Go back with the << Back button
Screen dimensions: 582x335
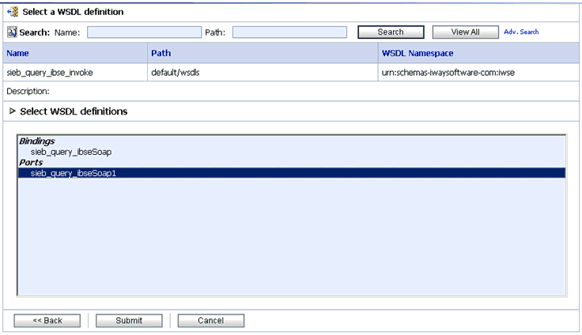point(47,321)
